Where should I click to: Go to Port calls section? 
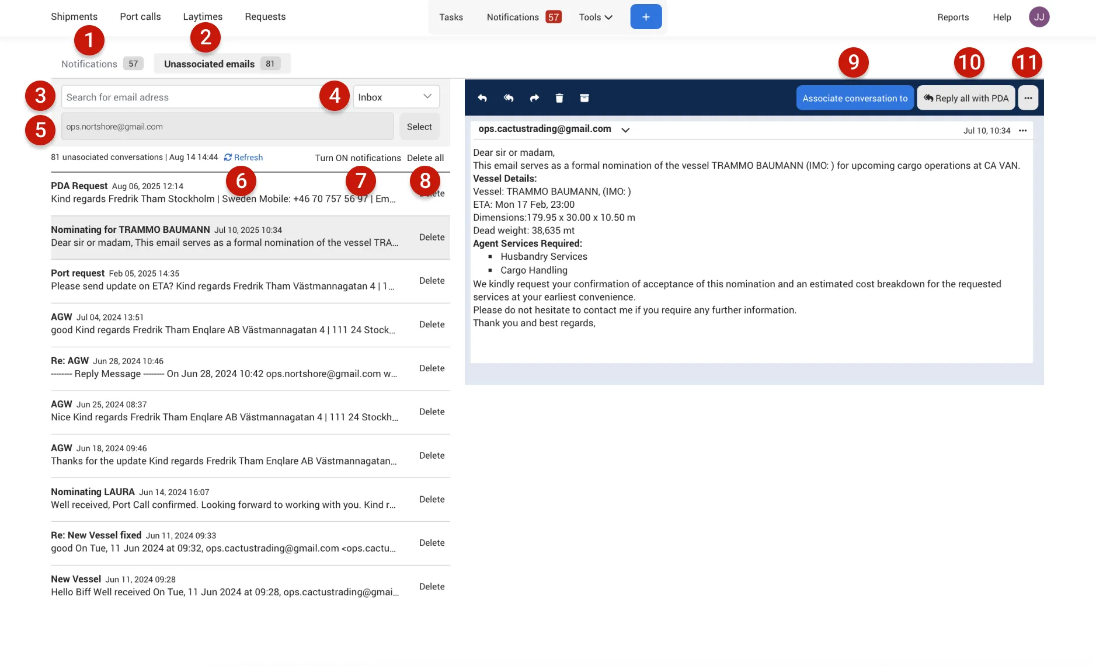pos(140,16)
